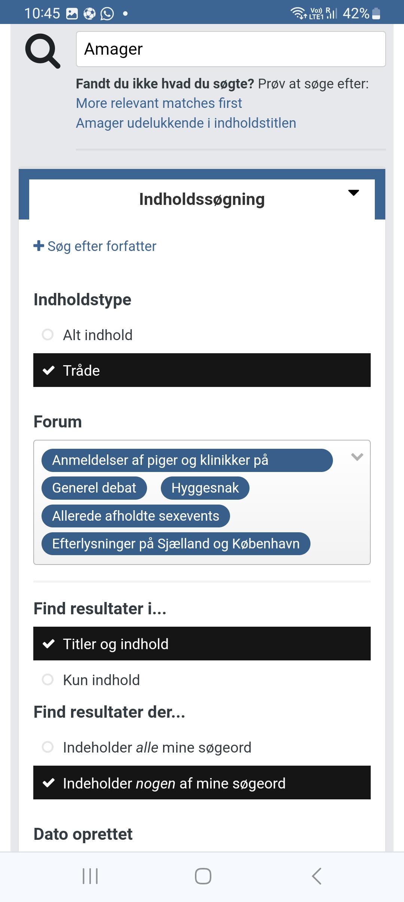The width and height of the screenshot is (404, 902).
Task: Collapse the Indholdssøgning dropdown arrow
Action: (x=353, y=193)
